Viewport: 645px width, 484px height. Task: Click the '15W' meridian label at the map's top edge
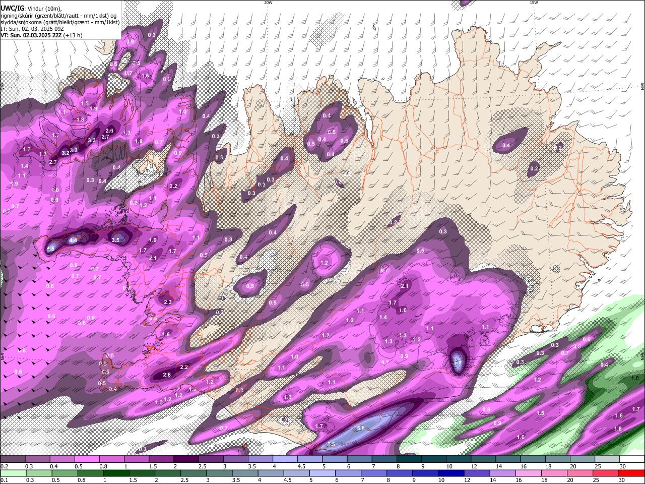[x=534, y=3]
